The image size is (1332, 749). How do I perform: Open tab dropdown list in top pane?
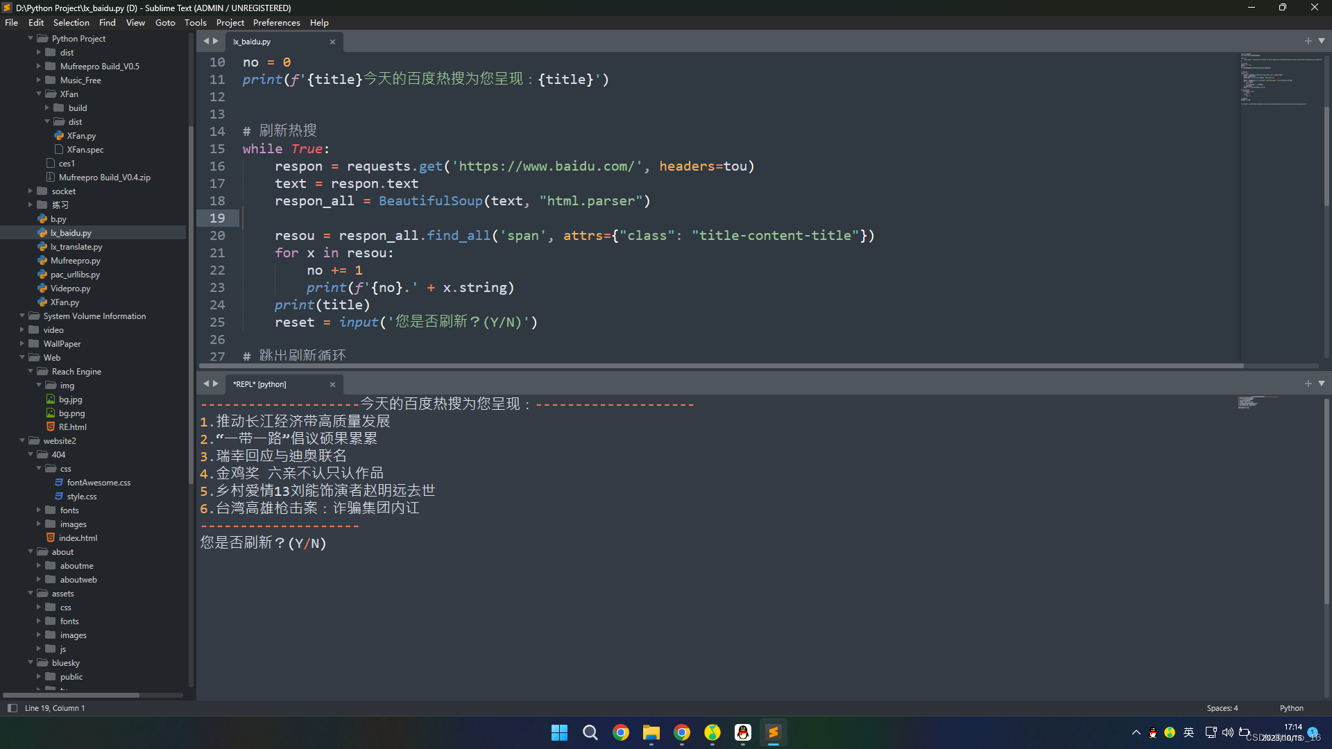pos(1322,41)
